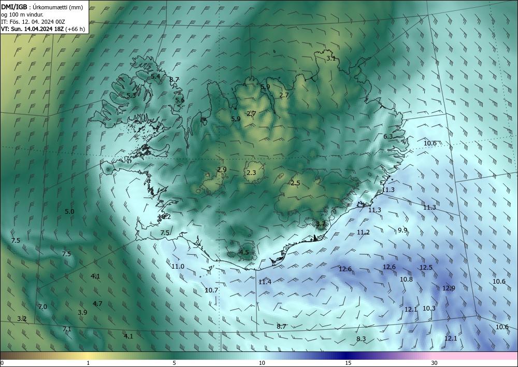The width and height of the screenshot is (518, 367).
Task: Click the '5.0' value label
Action: click(x=69, y=212)
